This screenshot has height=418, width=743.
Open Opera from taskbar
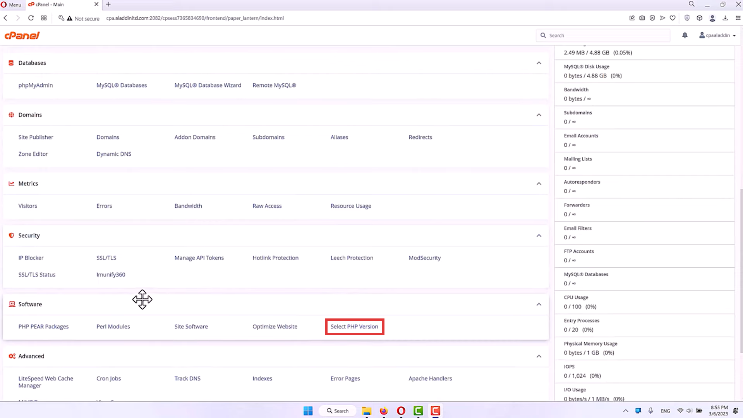tap(401, 411)
